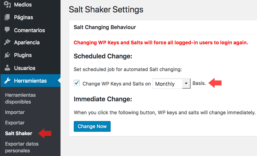Screen dimensions: 257x156
Task: Go to the Importar submenu item
Action: click(15, 112)
